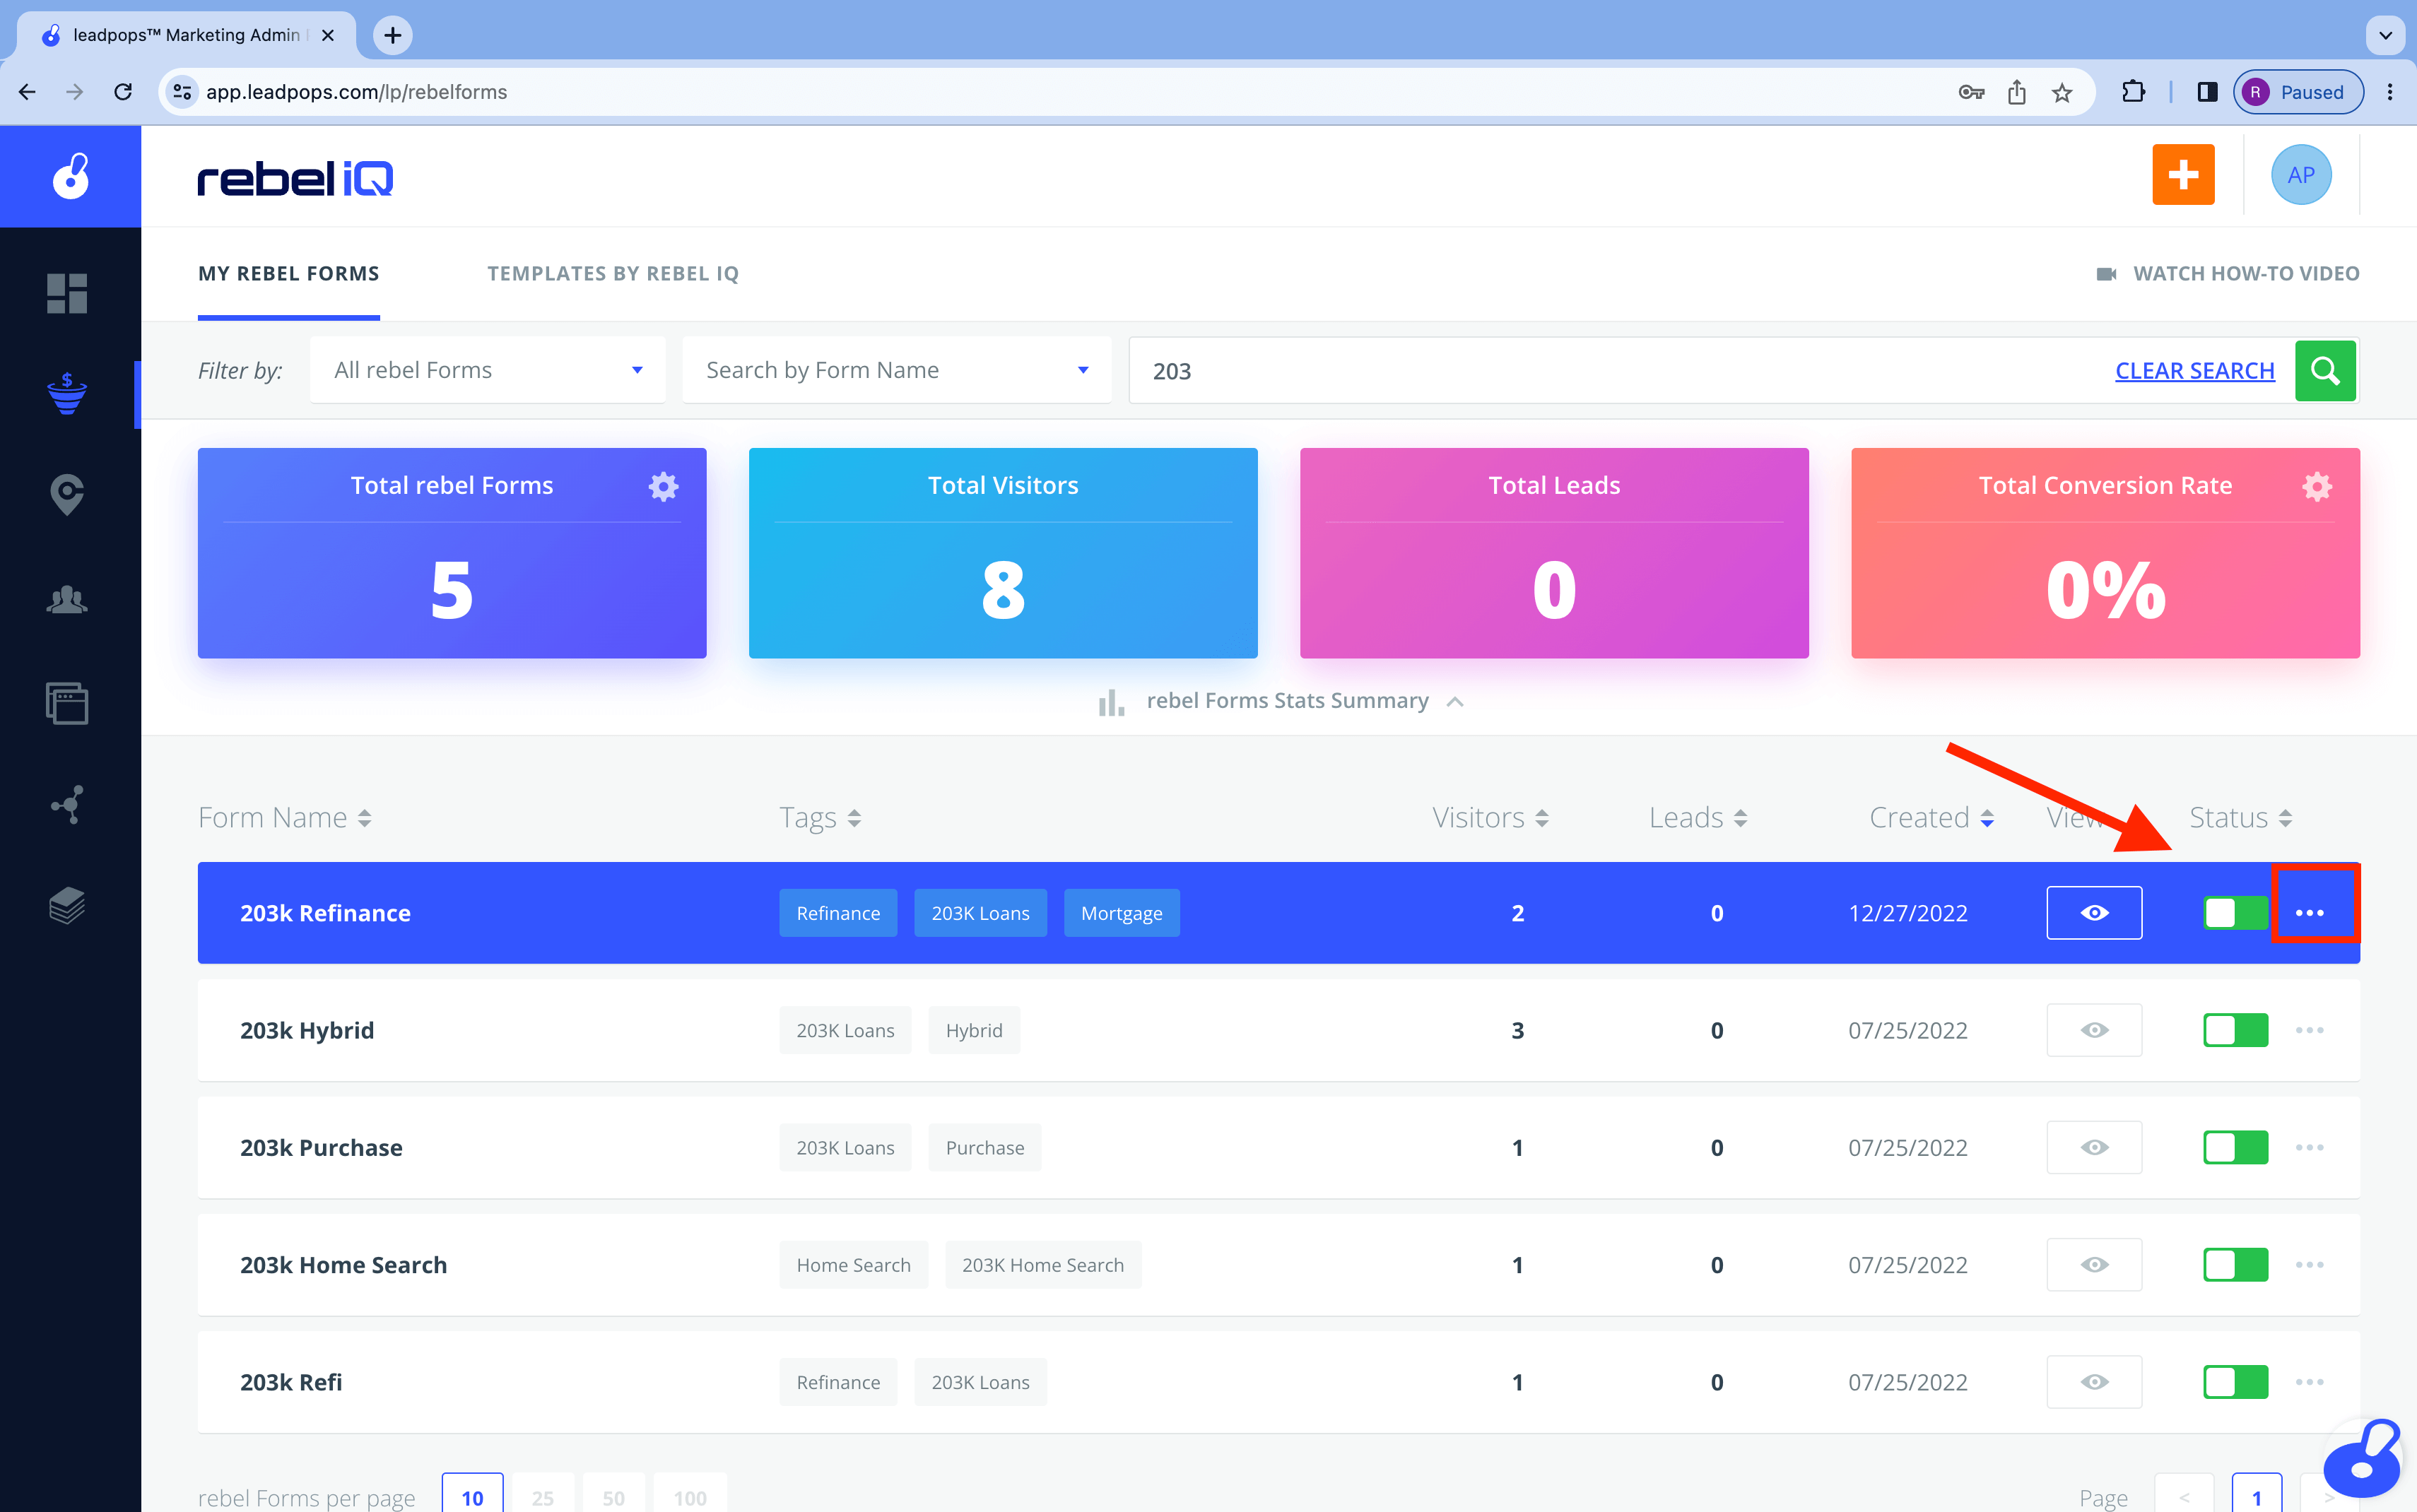Collapse the rebel Forms Stats Summary
The height and width of the screenshot is (1512, 2417).
point(1282,701)
